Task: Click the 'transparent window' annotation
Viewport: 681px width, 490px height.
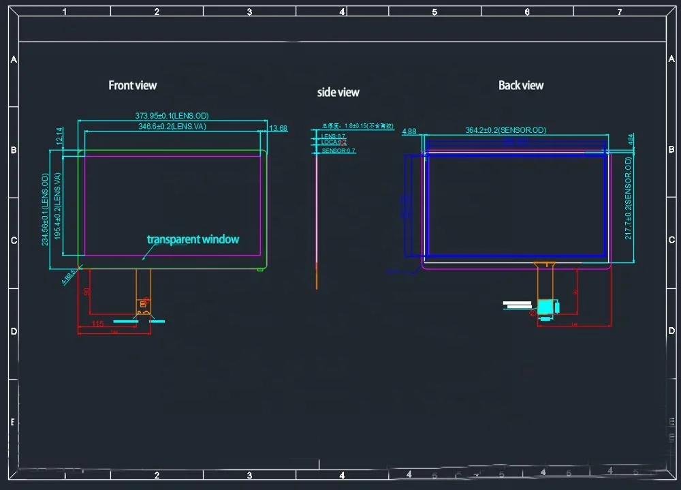Action: [193, 239]
